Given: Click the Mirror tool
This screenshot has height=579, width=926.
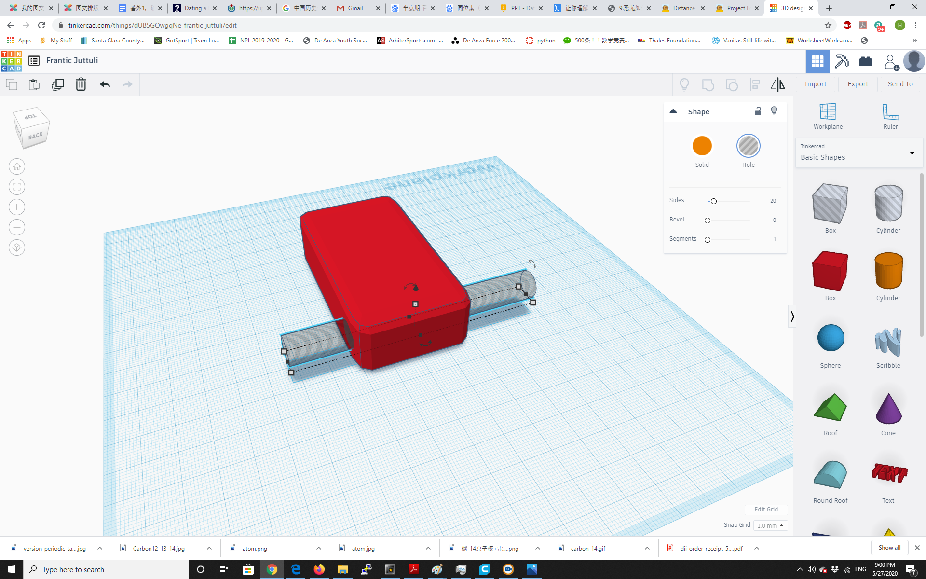Looking at the screenshot, I should pyautogui.click(x=777, y=84).
